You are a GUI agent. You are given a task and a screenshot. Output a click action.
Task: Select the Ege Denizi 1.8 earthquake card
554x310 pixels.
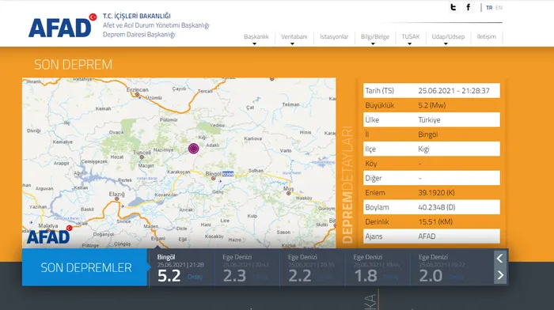(x=378, y=267)
